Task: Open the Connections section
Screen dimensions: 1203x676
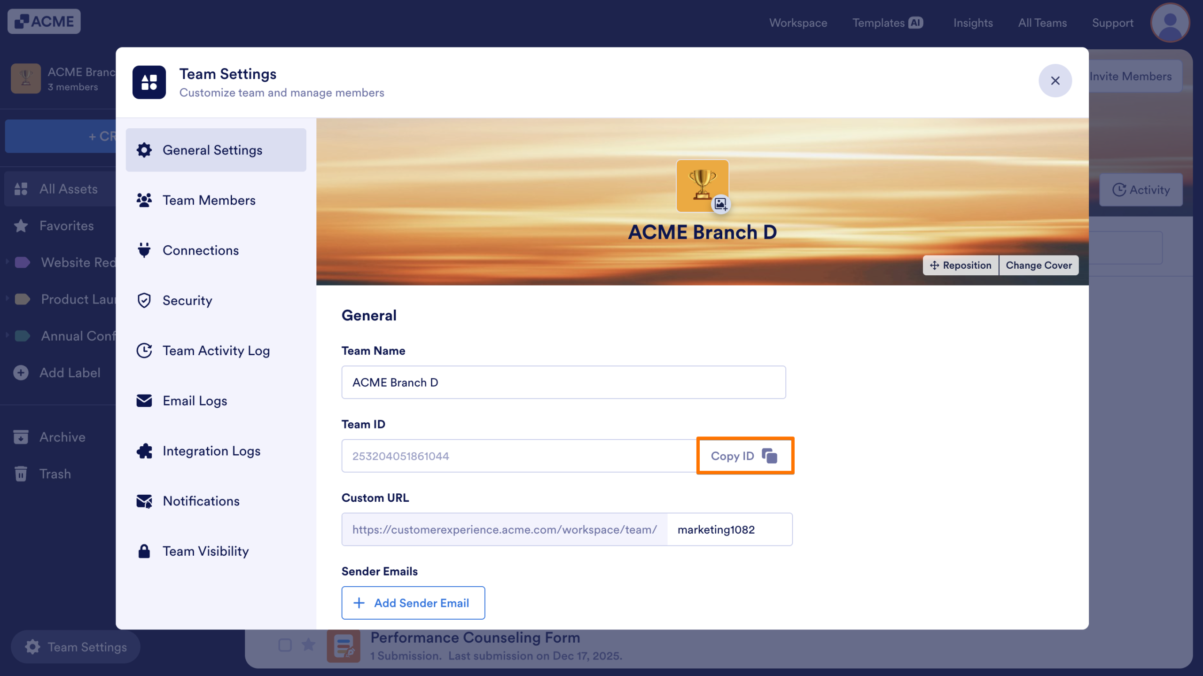Action: (x=216, y=250)
